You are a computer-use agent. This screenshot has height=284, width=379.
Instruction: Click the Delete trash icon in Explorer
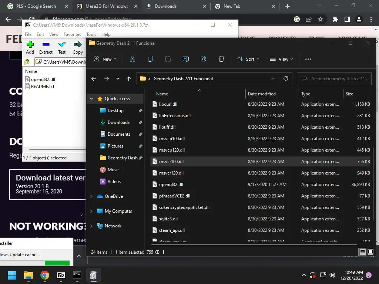pyautogui.click(x=221, y=59)
